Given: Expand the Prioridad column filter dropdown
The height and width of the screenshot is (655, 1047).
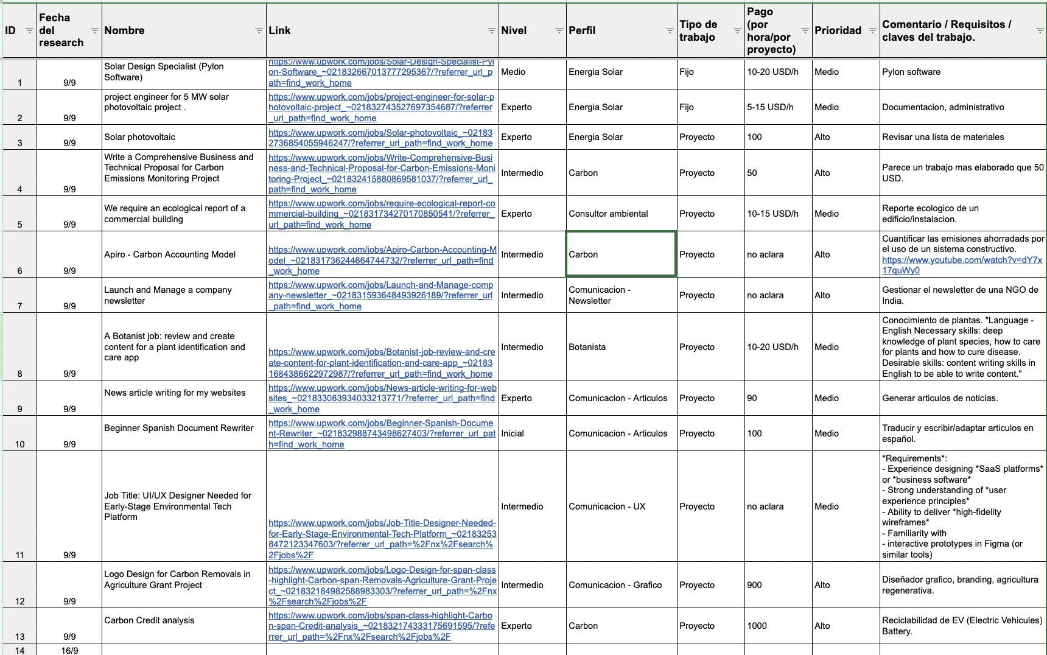Looking at the screenshot, I should click(872, 31).
